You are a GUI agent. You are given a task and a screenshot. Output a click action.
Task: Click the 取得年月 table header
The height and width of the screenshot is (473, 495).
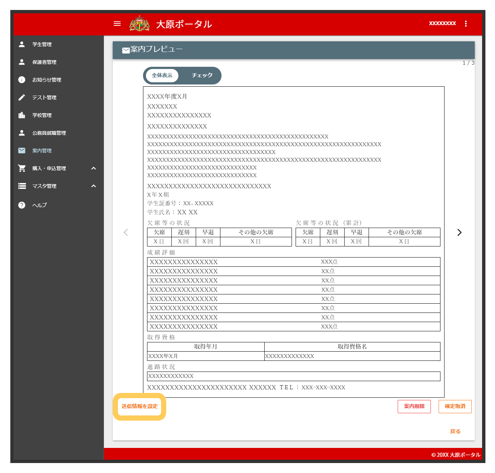pos(206,346)
